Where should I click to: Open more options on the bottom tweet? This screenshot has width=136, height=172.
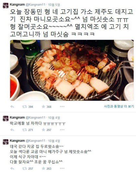pyautogui.click(x=62, y=168)
